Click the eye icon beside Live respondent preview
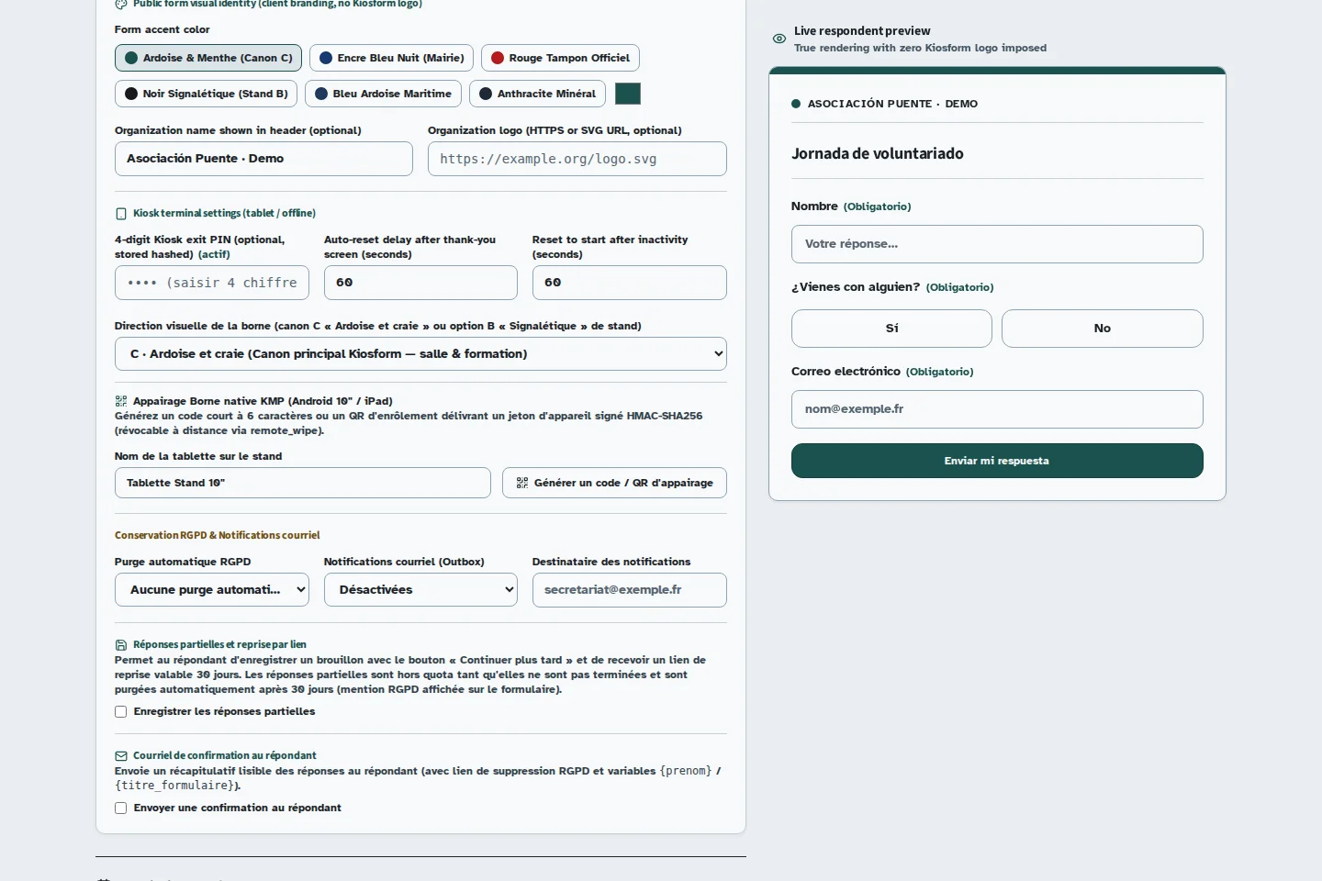Screen dimensions: 1322x881 [x=779, y=39]
